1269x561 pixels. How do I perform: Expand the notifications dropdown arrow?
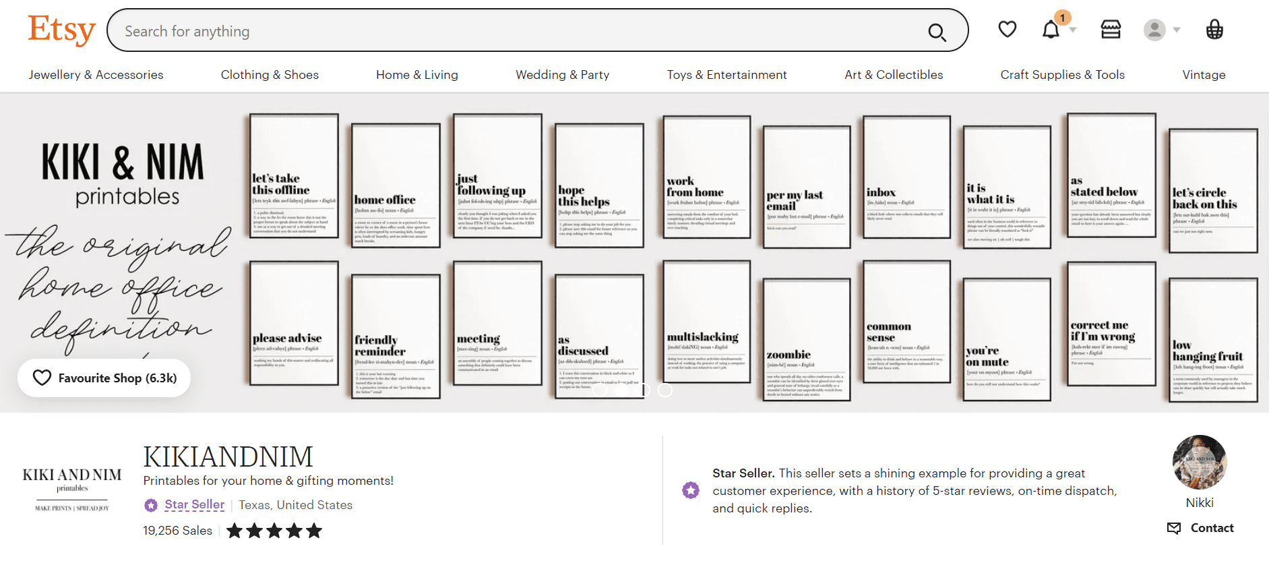[1073, 30]
